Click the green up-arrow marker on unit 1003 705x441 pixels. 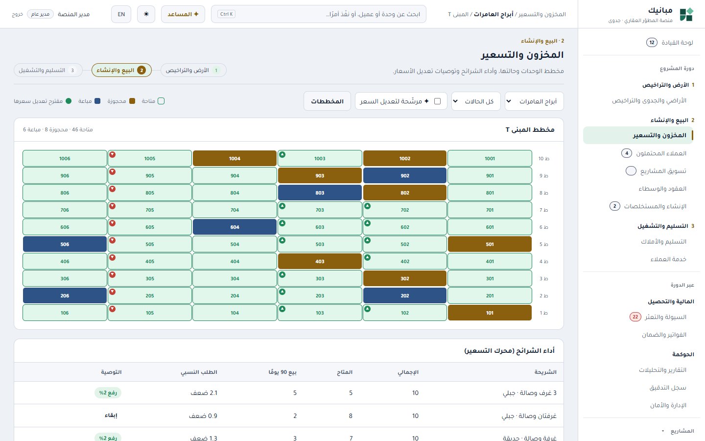(x=282, y=155)
